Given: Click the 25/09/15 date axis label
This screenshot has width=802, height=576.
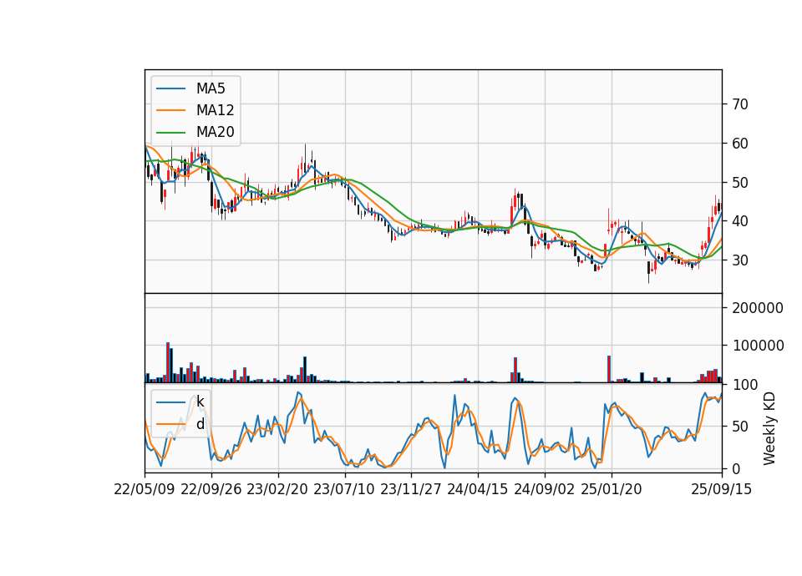Looking at the screenshot, I should click(721, 489).
